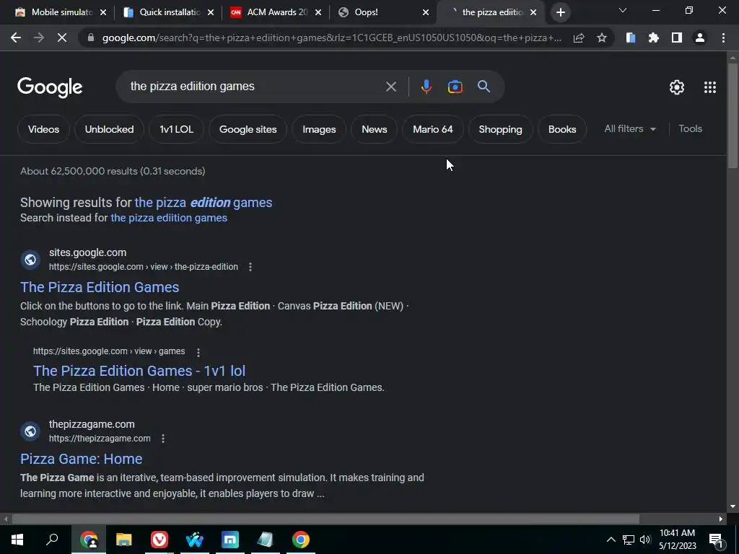This screenshot has height=554, width=739.
Task: Apply the 1v1 LOL filter chip
Action: coord(176,129)
